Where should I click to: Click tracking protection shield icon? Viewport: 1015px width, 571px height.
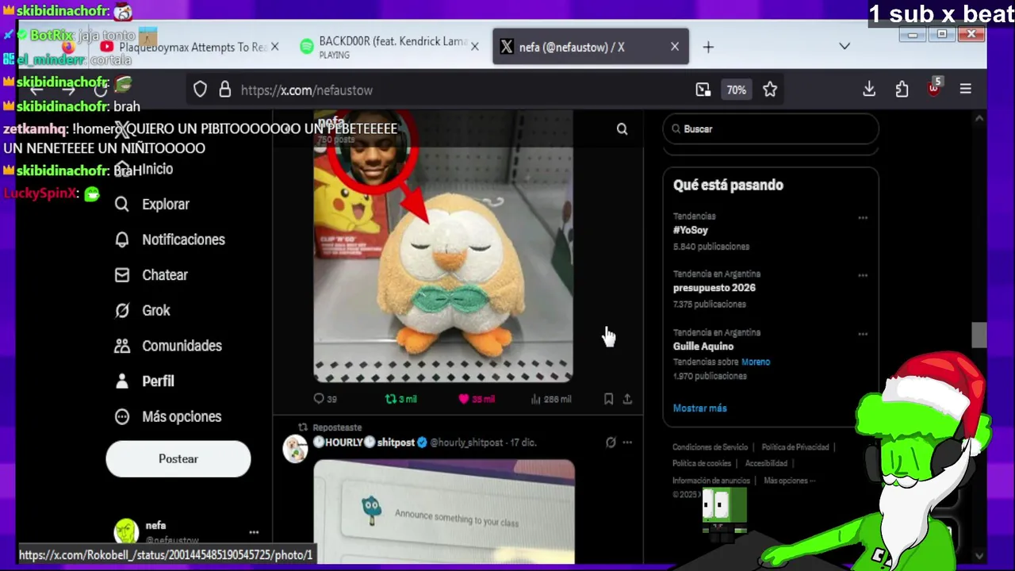click(x=200, y=90)
